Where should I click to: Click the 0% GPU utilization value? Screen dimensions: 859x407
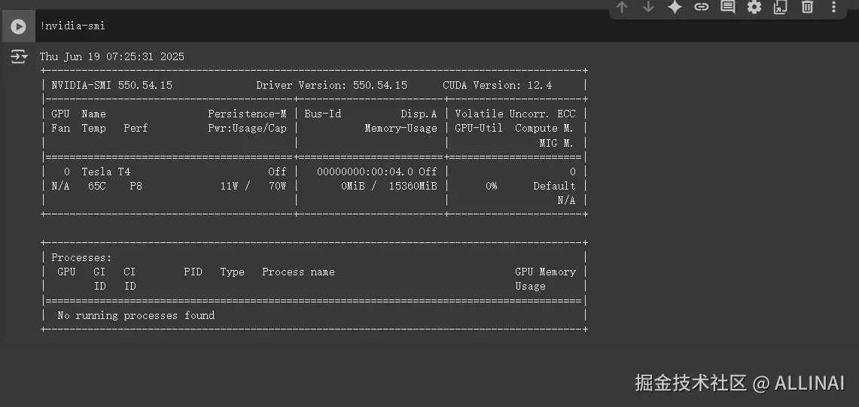492,186
